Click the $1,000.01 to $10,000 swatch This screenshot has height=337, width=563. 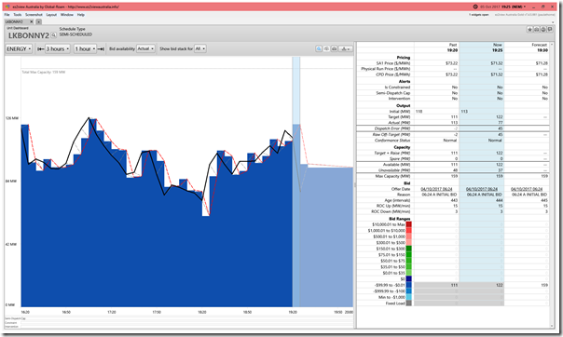coord(408,231)
